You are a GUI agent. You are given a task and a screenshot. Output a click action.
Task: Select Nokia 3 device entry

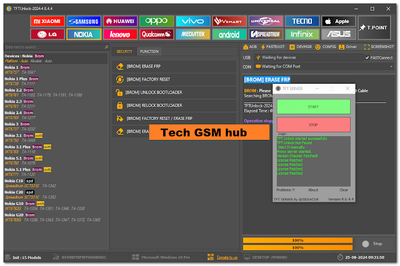[56, 127]
